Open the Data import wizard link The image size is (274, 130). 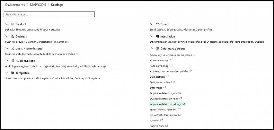pos(161,82)
